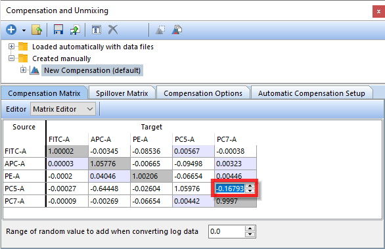Click cell value -0.0002
385x249 pixels.
tap(67, 176)
